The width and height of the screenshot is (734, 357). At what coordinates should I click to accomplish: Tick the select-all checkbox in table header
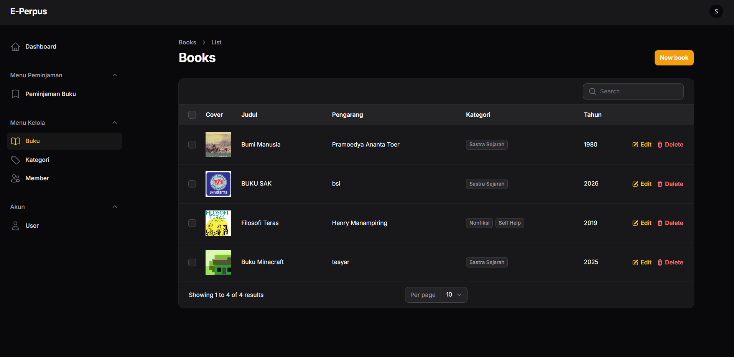point(192,115)
